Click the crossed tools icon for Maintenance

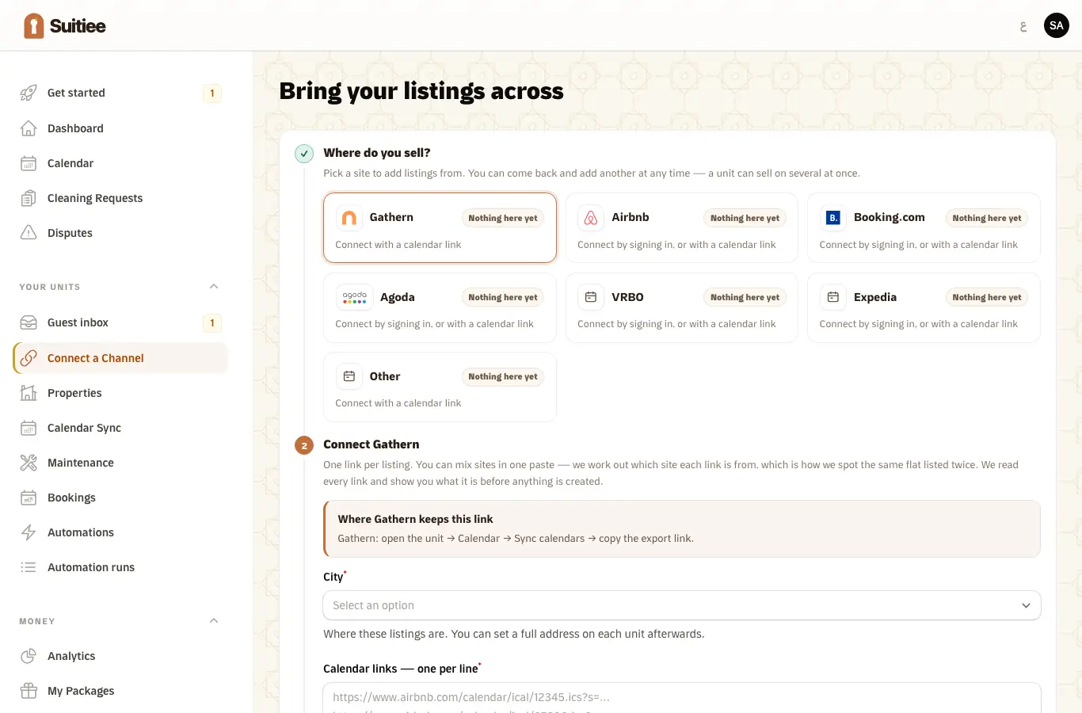(29, 463)
